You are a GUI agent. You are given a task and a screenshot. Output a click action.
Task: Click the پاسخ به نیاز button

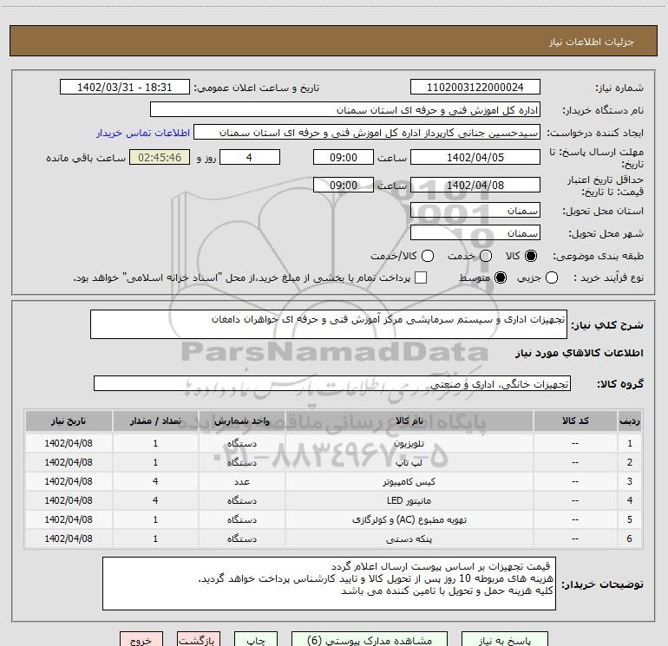(x=504, y=640)
